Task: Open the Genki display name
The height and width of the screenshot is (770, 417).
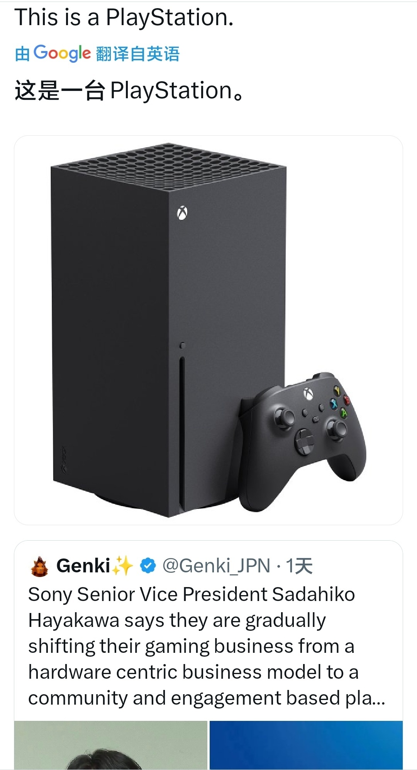Action: click(83, 566)
